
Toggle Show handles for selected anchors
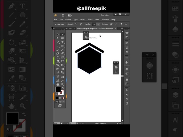94,24
